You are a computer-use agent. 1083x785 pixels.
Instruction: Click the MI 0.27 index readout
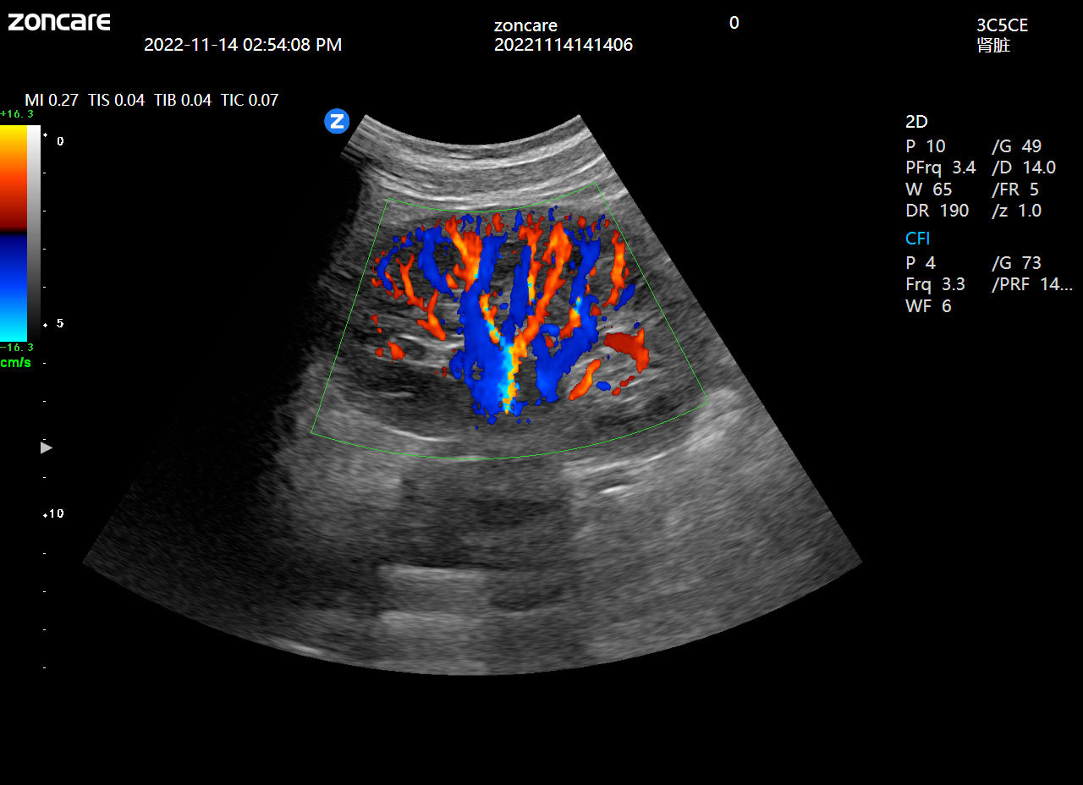[52, 100]
